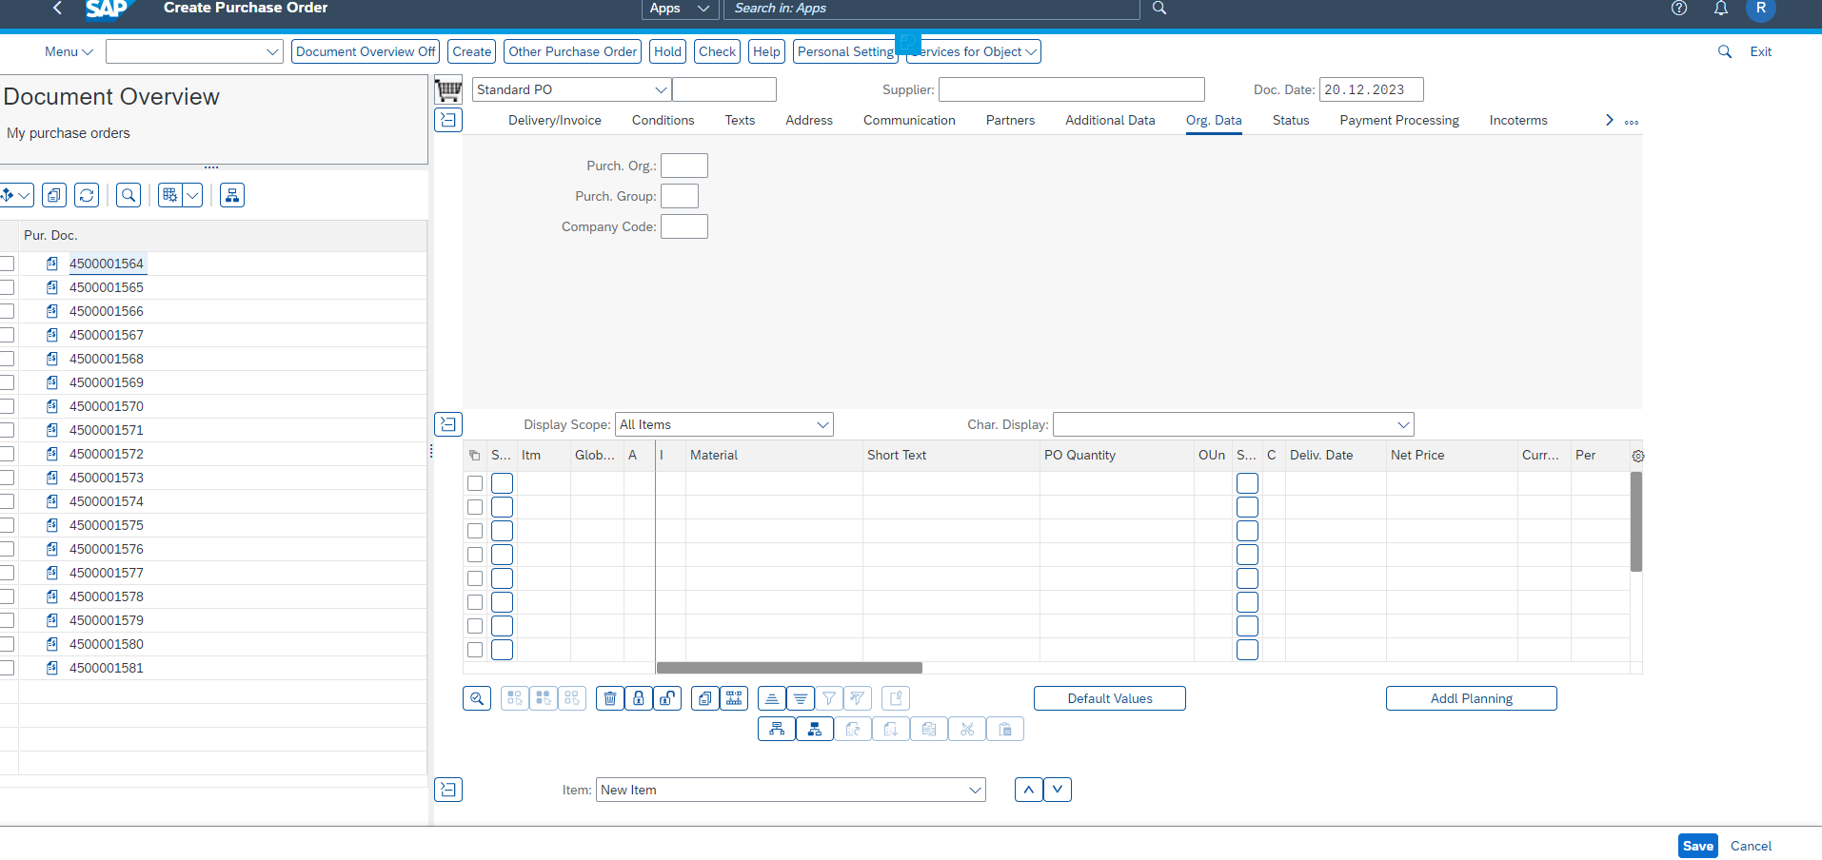Copy documents with the copy icon in overview toolbar
Image resolution: width=1822 pixels, height=860 pixels.
pos(54,195)
